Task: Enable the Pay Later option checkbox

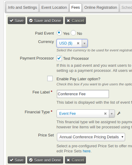Action: (x=50, y=78)
